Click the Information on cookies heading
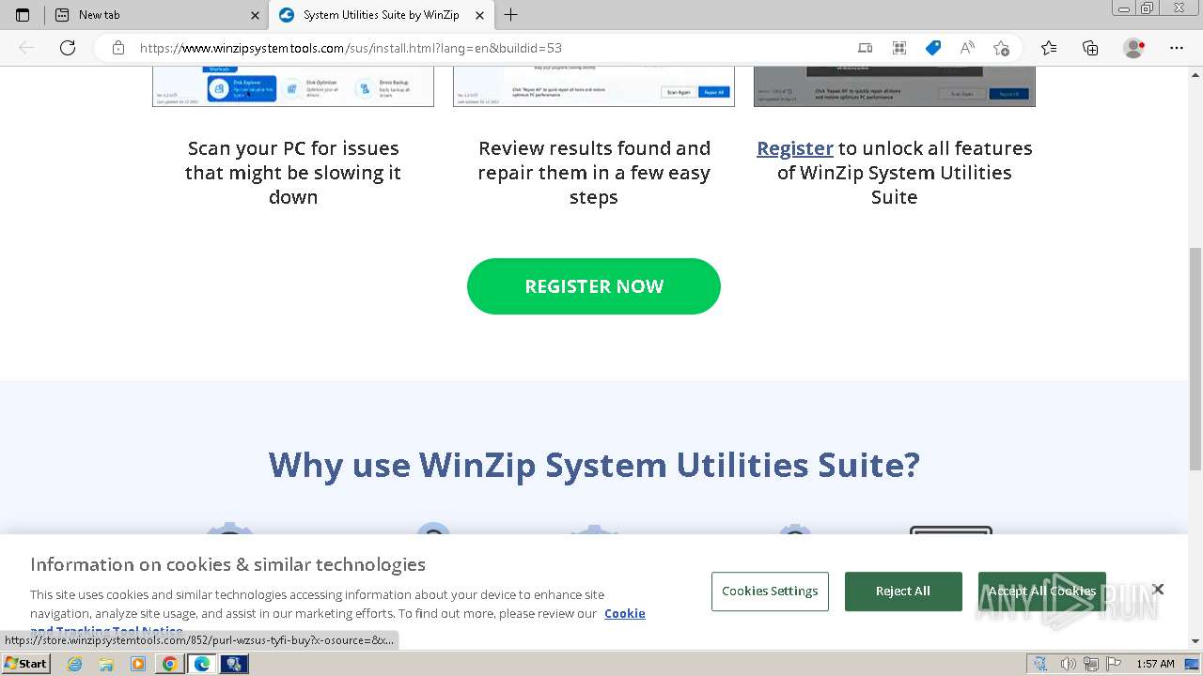The width and height of the screenshot is (1203, 676). 227,564
